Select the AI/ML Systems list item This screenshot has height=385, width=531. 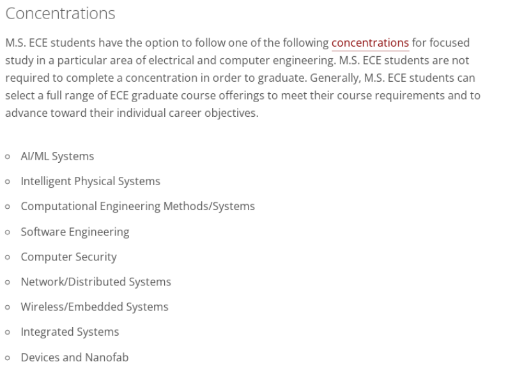coord(57,156)
